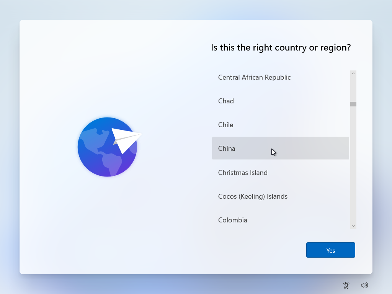The height and width of the screenshot is (294, 392).
Task: Select Cocos (Keeling) Islands entry
Action: 281,196
